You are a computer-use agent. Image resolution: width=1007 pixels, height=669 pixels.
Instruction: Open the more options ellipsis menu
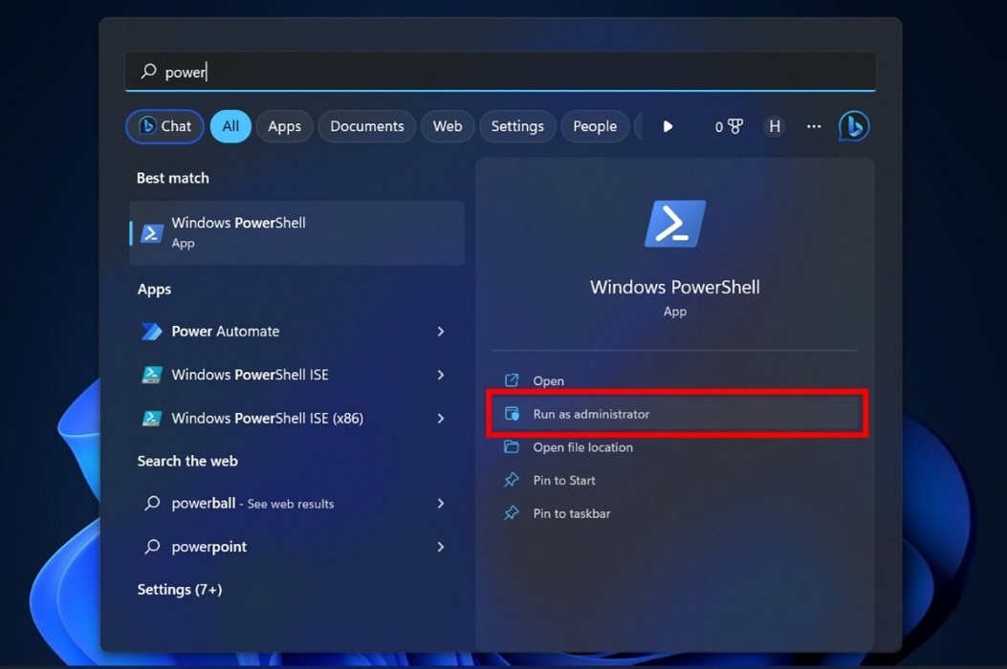pyautogui.click(x=813, y=125)
